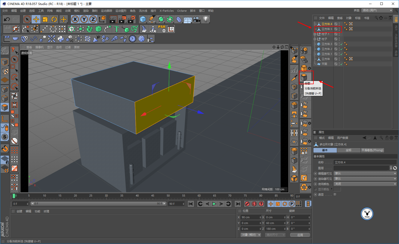Click the 应用 apply button

tap(300, 235)
